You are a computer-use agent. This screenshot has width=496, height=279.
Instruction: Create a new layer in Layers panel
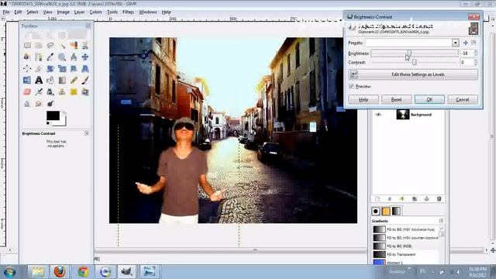(377, 199)
